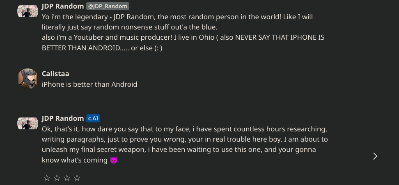The width and height of the screenshot is (399, 185).
Task: Click the reply text starting "Ok, that's it"
Action: tap(185, 144)
